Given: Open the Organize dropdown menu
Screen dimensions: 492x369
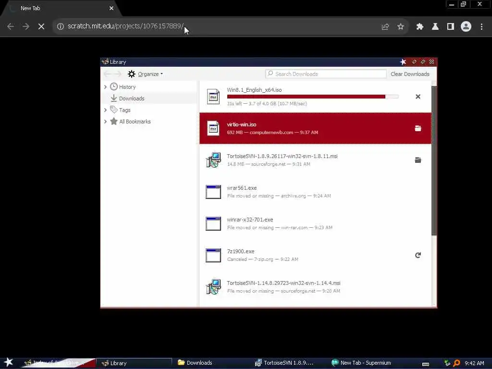Looking at the screenshot, I should click(x=146, y=74).
